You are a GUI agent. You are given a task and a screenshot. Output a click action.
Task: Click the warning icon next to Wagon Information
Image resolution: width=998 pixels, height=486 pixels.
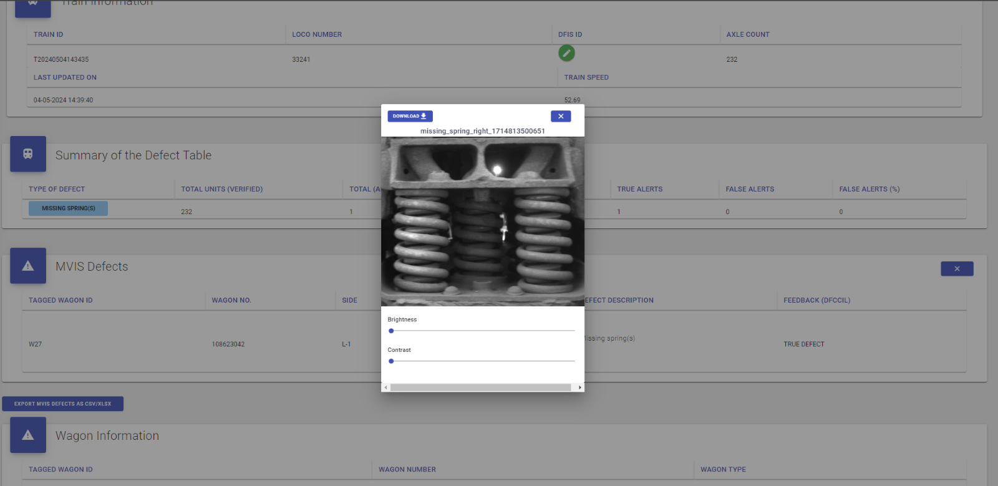pos(28,435)
